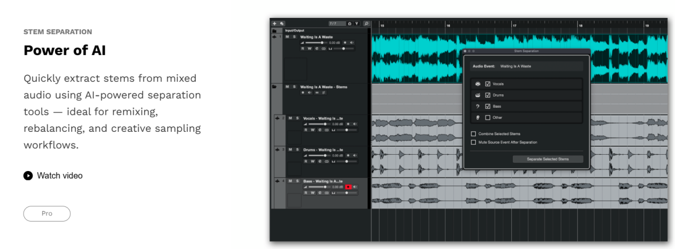Click the Drums stem icon in dialog
Viewport: 675px width, 249px height.
478,95
